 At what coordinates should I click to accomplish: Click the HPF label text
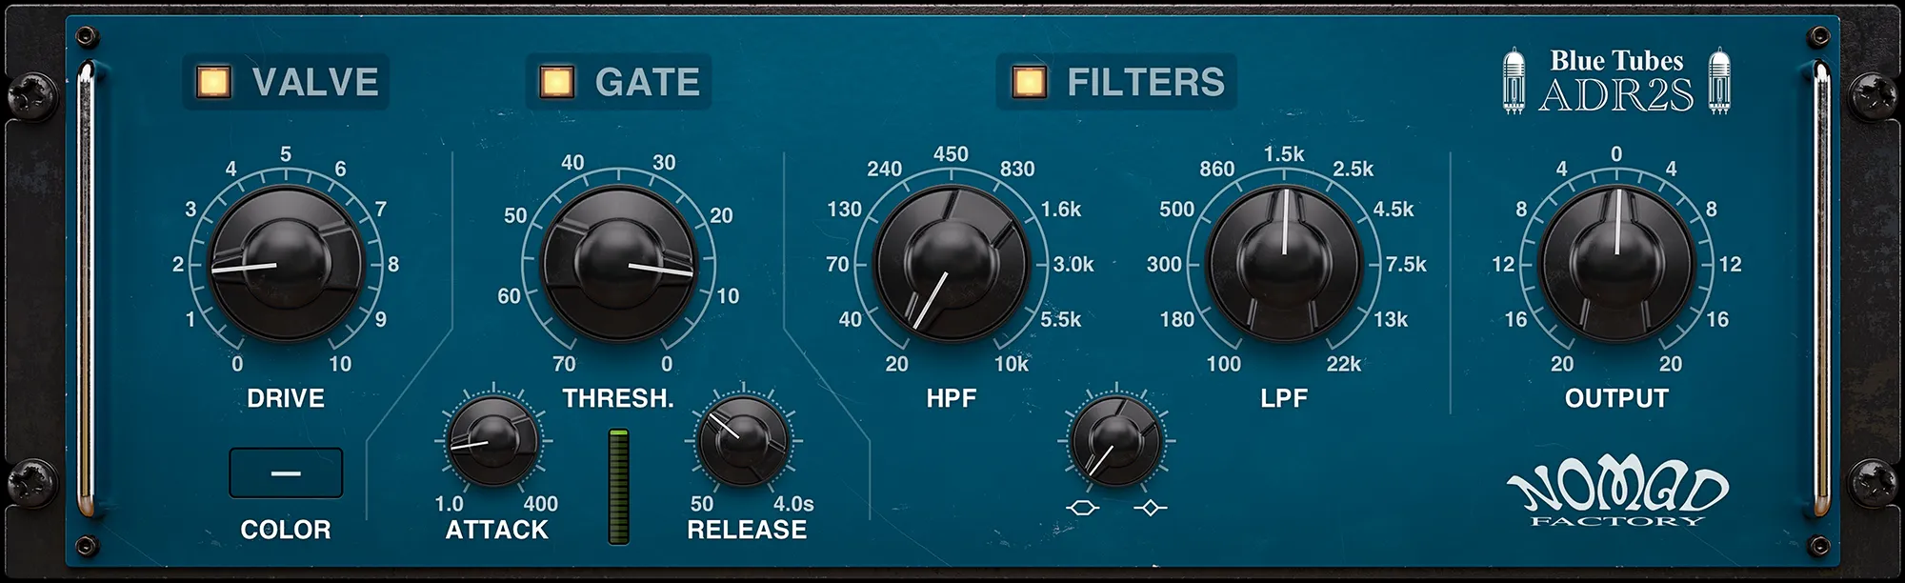point(952,398)
